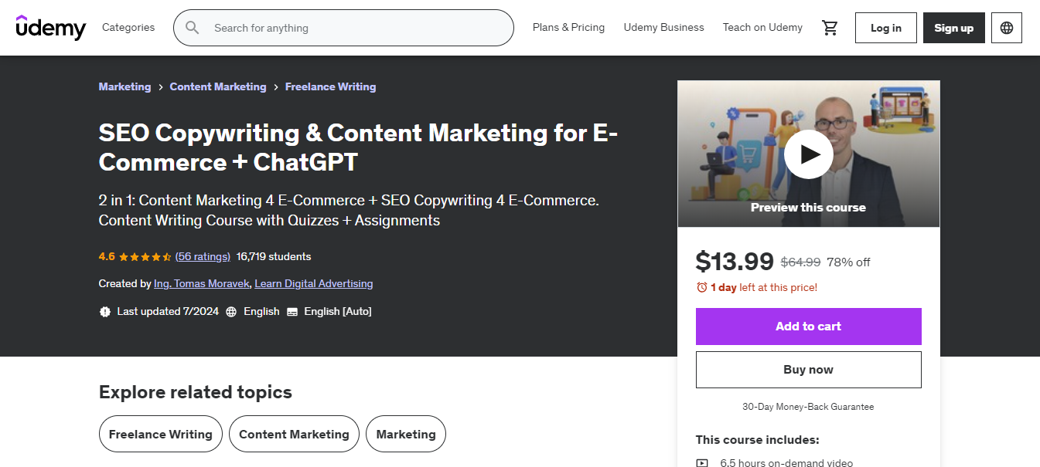Click the 30-Day Money-Back Guarantee text
The width and height of the screenshot is (1040, 467).
809,407
